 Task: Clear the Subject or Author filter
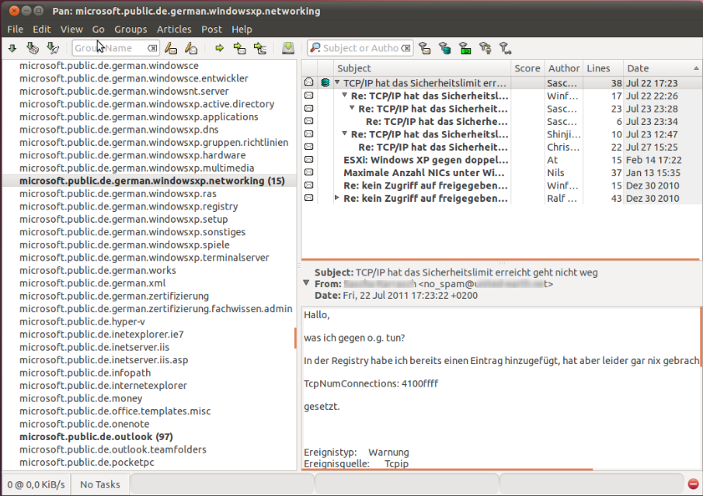pos(406,47)
